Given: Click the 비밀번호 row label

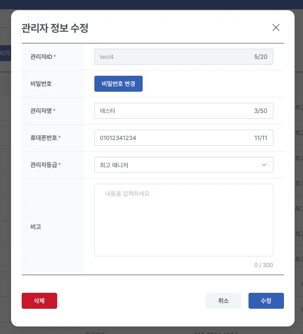Looking at the screenshot, I should tap(41, 83).
